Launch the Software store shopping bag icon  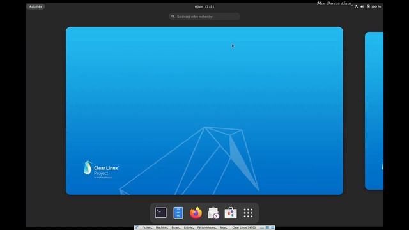(x=231, y=213)
